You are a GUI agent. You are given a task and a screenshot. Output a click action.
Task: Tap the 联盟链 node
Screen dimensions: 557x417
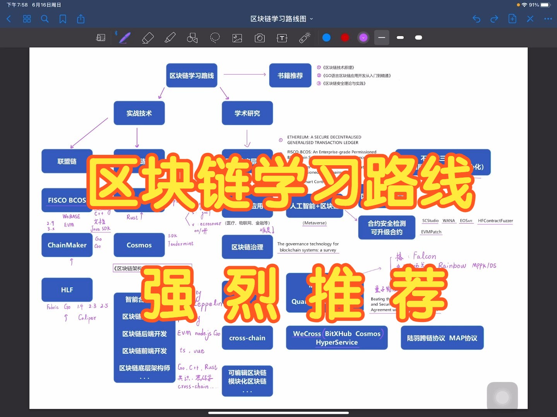tap(67, 161)
